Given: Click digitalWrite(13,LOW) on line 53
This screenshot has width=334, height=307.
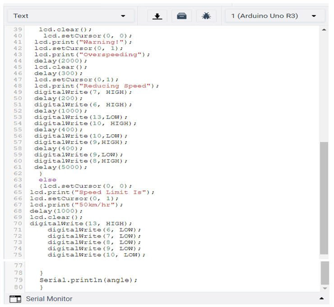Looking at the screenshot, I should pyautogui.click(x=81, y=117).
